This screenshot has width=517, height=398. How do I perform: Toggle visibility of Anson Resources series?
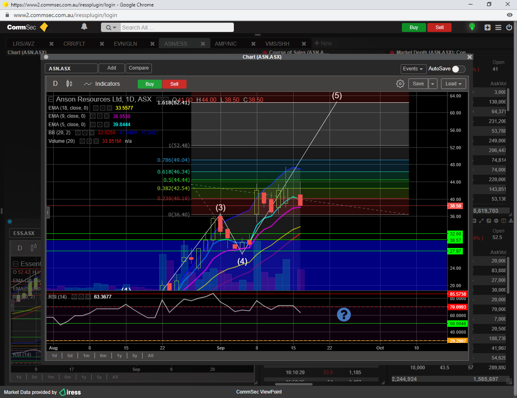click(159, 99)
